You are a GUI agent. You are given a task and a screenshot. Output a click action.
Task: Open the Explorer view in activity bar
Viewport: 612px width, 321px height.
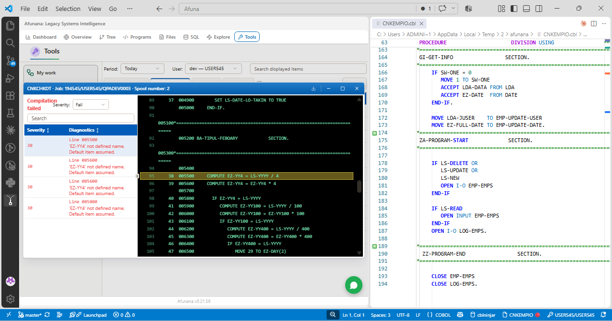coord(10,25)
